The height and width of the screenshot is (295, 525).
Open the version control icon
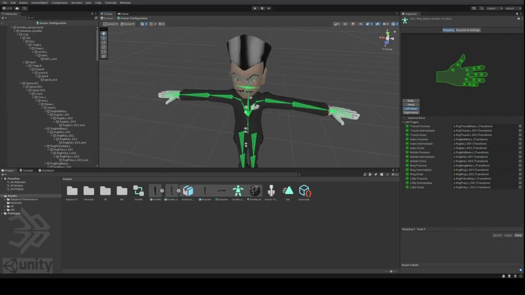25,8
